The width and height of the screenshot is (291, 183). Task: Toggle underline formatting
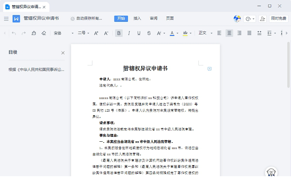[139, 33]
